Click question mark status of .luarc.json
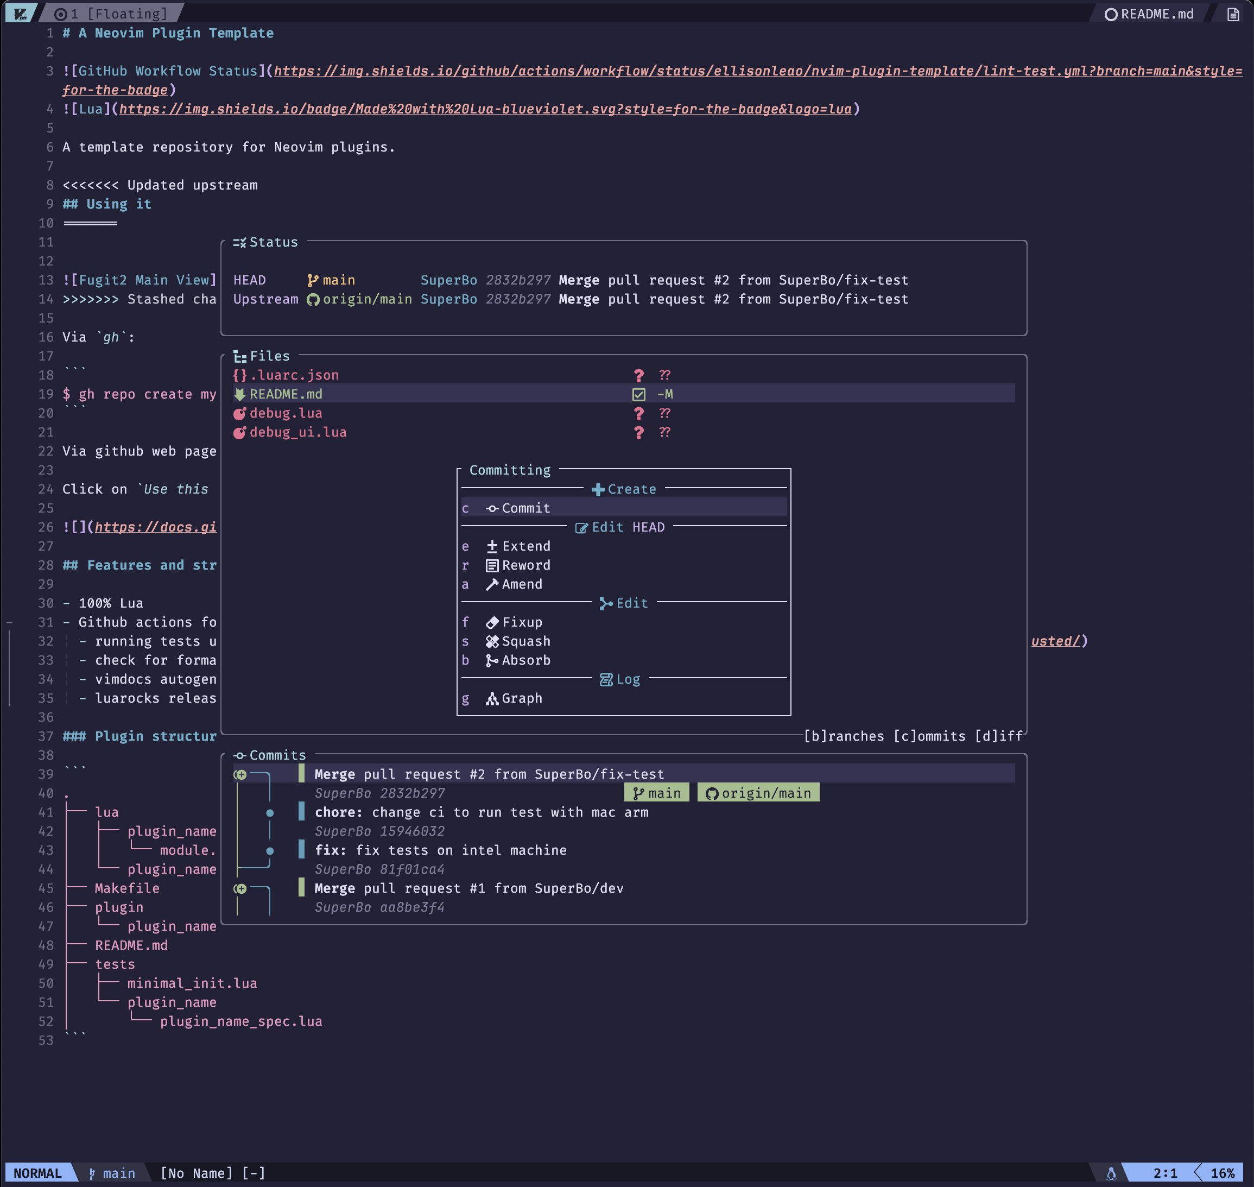 (x=638, y=375)
